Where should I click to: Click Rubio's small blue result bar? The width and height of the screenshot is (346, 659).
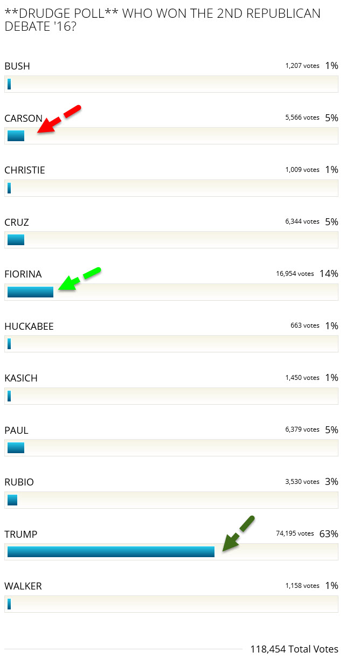pyautogui.click(x=12, y=500)
